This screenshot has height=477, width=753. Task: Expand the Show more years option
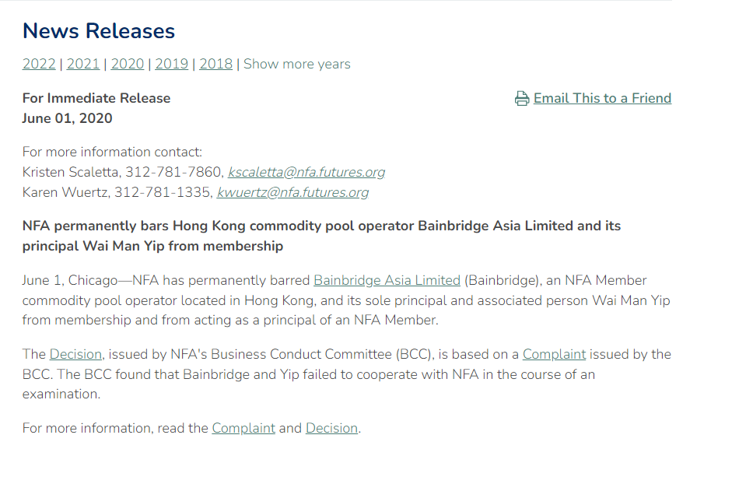[297, 65]
